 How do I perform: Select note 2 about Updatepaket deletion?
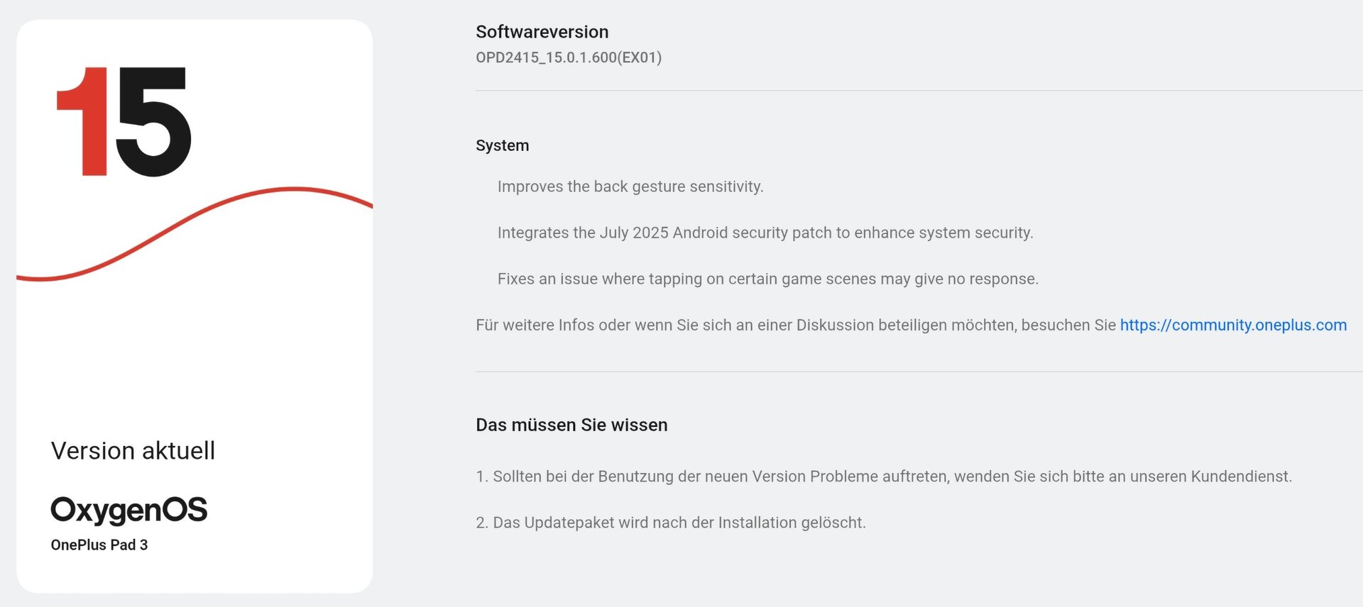point(671,523)
